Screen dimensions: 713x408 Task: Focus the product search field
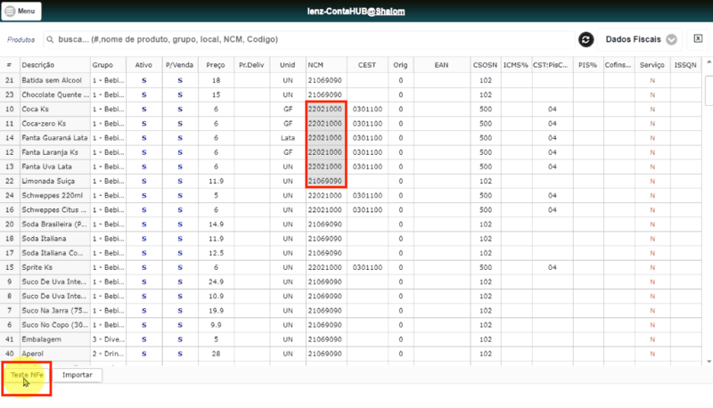point(309,39)
